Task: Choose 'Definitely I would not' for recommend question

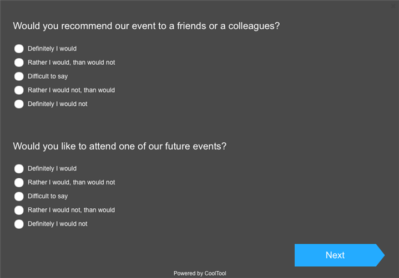Action: (19, 104)
